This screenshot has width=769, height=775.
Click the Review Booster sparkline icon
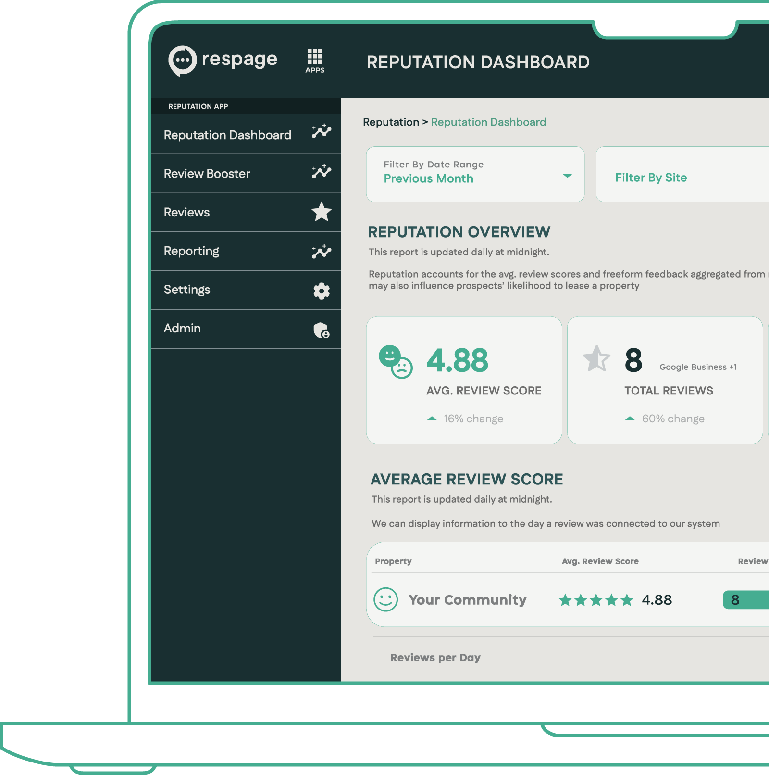pyautogui.click(x=321, y=171)
